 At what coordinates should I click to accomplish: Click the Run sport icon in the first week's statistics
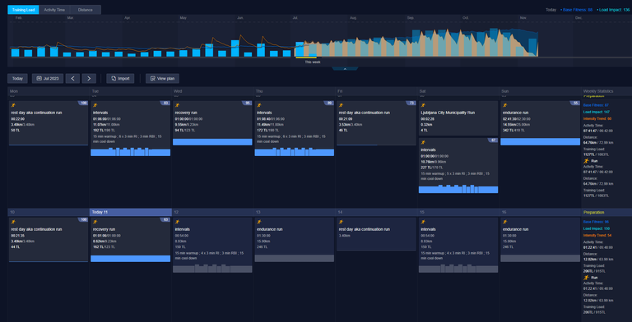point(586,161)
